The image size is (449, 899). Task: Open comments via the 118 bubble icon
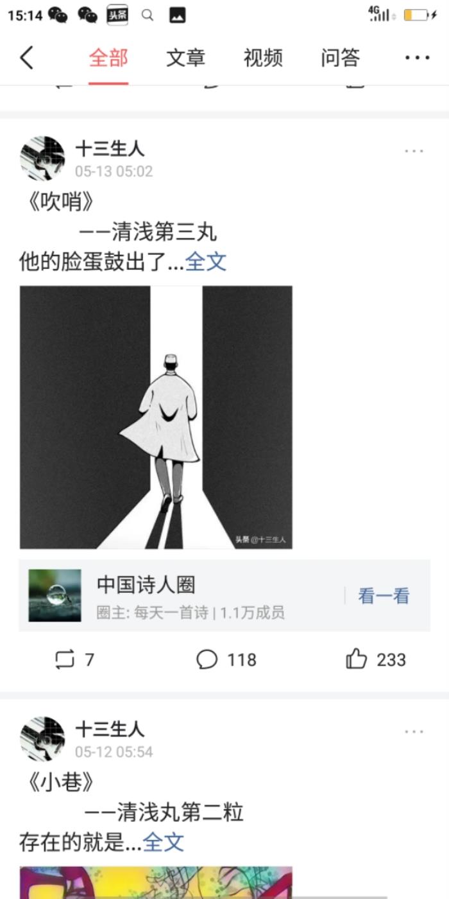click(207, 659)
